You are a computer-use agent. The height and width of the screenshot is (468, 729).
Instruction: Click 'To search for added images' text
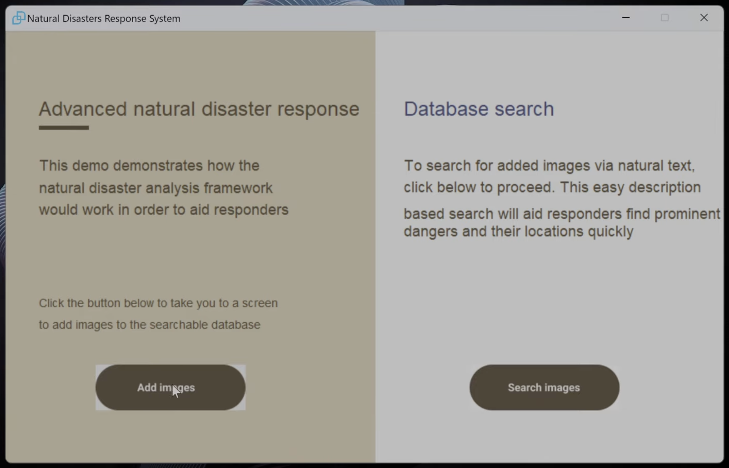[549, 166]
